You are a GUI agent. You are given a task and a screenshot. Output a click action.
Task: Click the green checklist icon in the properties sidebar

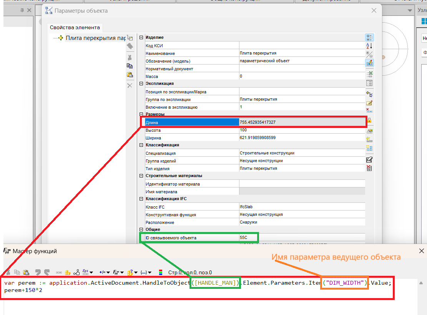(369, 74)
